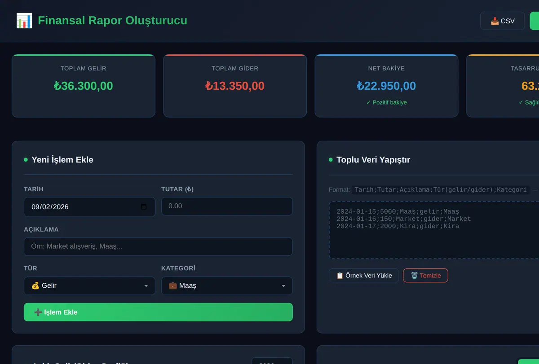Click the NET BAKİYE card label
539x364 pixels.
click(386, 69)
